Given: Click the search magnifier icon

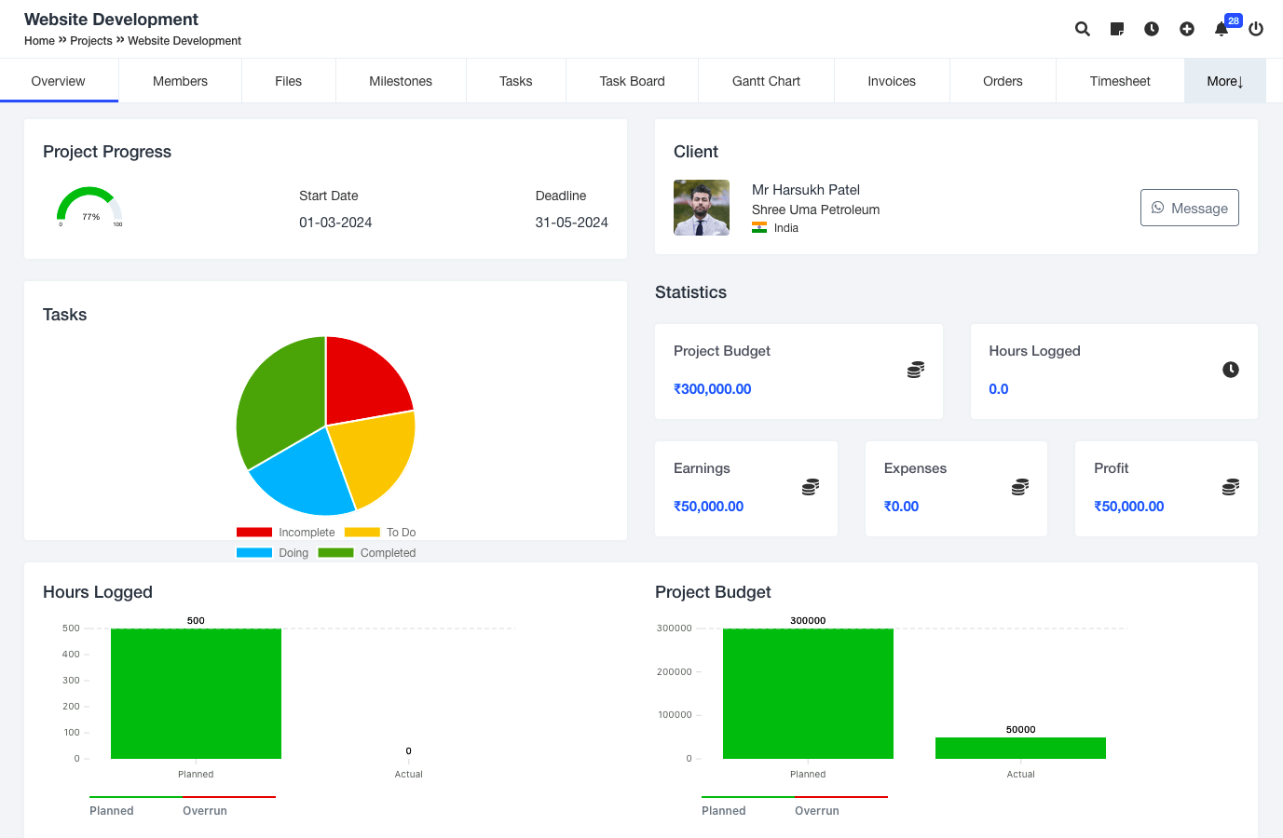Looking at the screenshot, I should (1082, 29).
